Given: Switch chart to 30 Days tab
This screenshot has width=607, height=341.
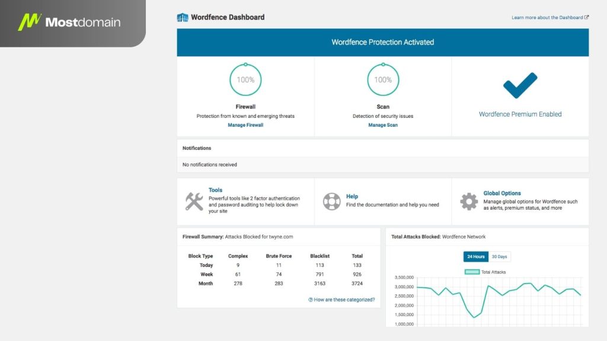Looking at the screenshot, I should 499,257.
